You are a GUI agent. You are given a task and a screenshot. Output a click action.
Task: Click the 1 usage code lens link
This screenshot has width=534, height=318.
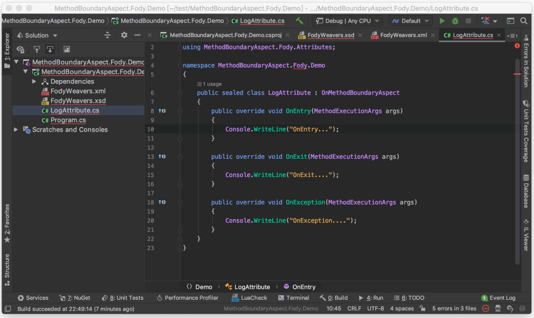[210, 84]
